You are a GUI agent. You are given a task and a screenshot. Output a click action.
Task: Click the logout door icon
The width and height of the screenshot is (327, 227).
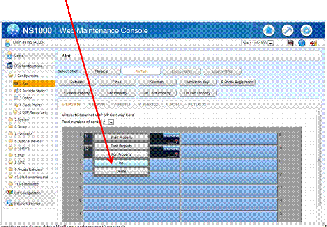click(313, 43)
